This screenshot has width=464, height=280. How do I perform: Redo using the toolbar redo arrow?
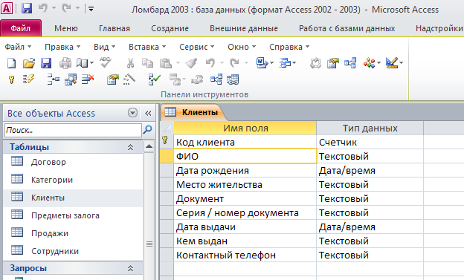coord(235,62)
